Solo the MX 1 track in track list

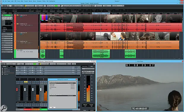coord(19,50)
